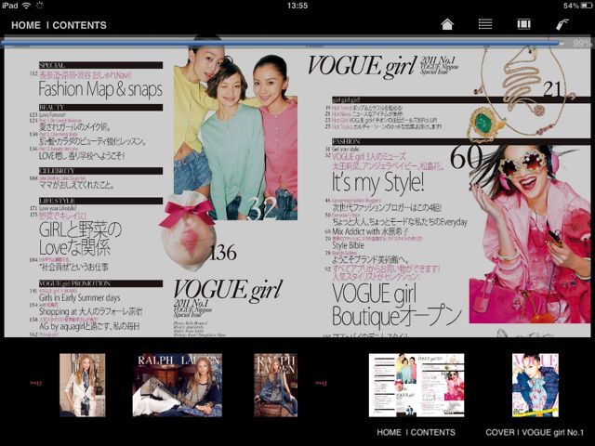
Task: Tap the page number 136
Action: [x=223, y=253]
